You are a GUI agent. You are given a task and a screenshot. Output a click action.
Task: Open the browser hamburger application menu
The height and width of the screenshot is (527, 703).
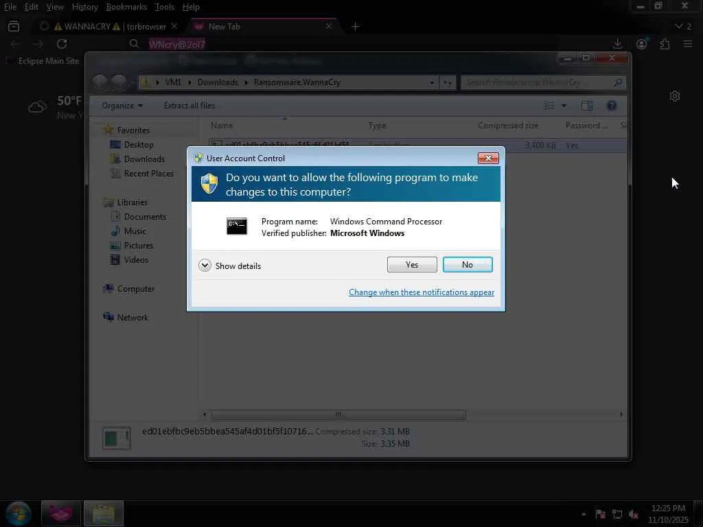click(688, 44)
